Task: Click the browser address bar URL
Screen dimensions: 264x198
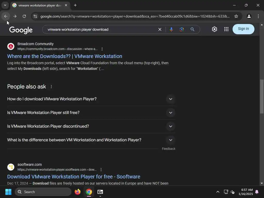Action: click(135, 16)
